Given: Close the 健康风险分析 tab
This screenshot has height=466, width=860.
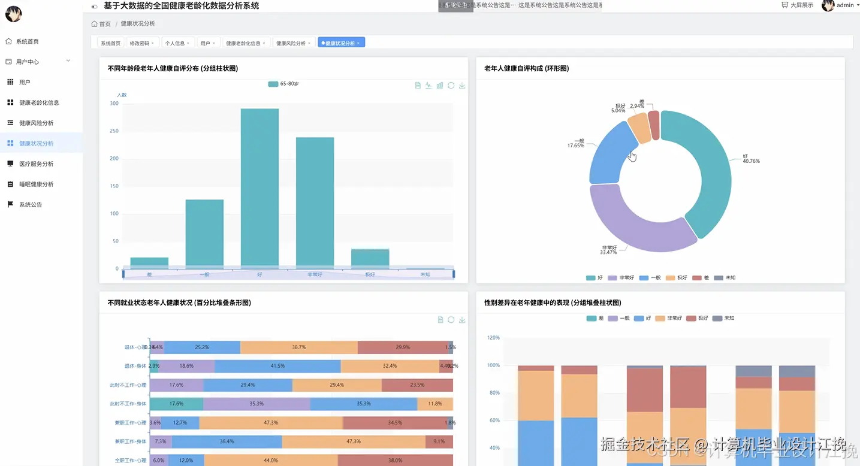Looking at the screenshot, I should [309, 43].
